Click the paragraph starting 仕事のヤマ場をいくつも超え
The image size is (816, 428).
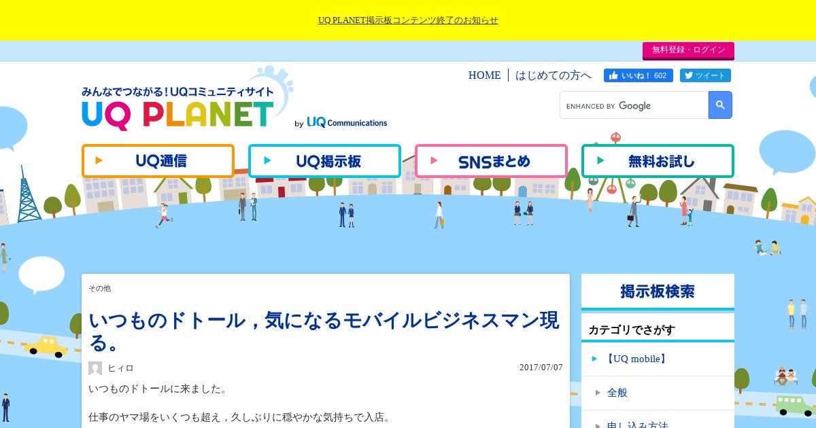point(240,417)
